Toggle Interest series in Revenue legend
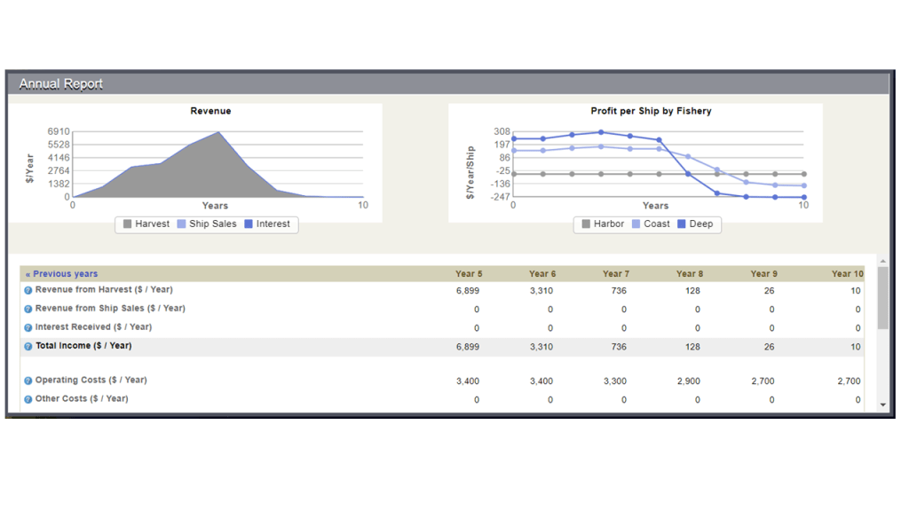This screenshot has width=909, height=511. coord(267,224)
